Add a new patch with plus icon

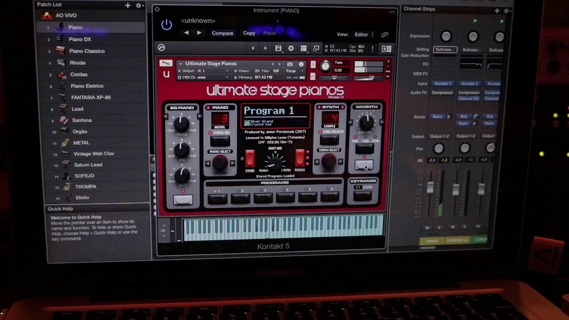[128, 5]
